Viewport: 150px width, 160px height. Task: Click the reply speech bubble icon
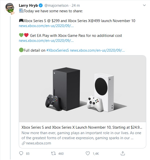click(x=21, y=153)
